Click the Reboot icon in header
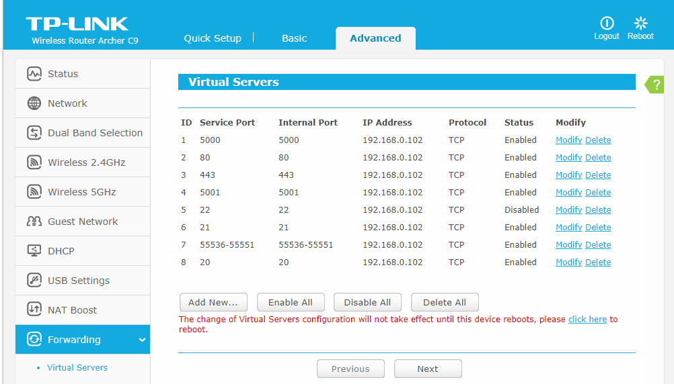 tap(640, 23)
